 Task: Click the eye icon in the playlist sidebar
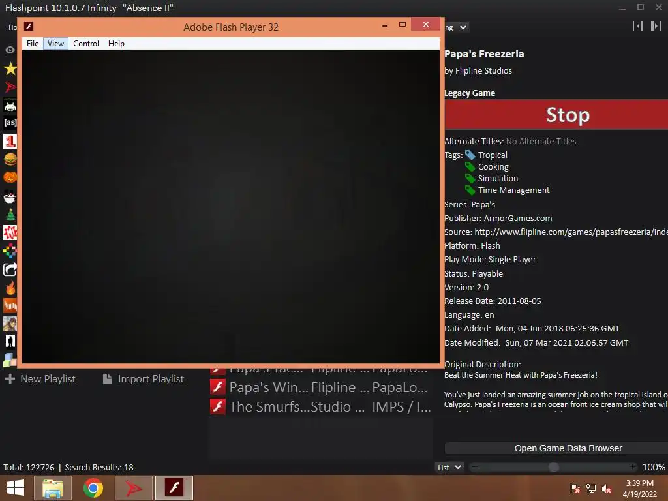coord(10,50)
